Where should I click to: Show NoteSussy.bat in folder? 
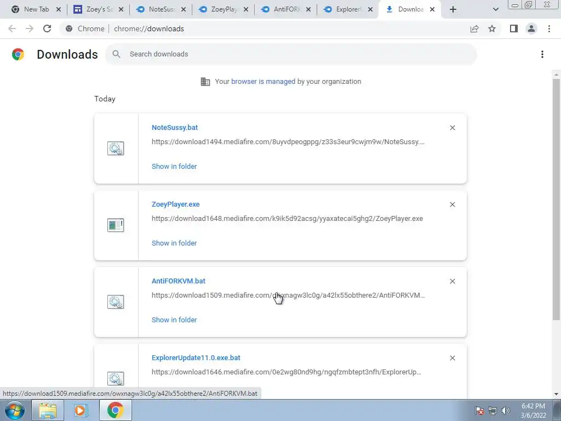point(174,167)
